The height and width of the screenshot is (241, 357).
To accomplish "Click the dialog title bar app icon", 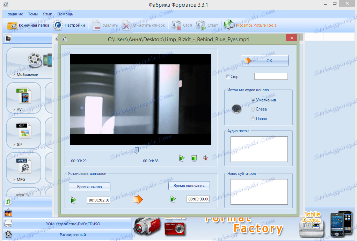I will (x=64, y=39).
